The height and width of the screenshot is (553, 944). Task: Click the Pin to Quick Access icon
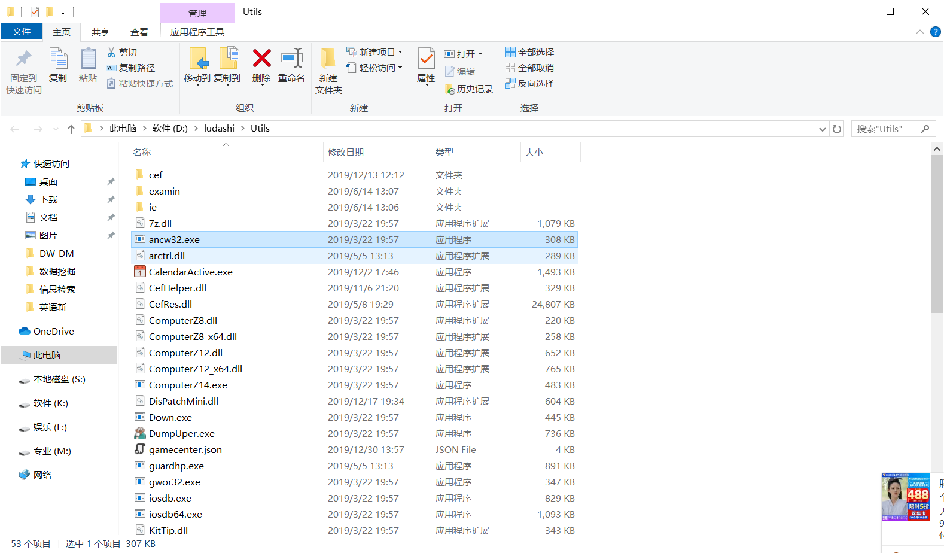coord(24,59)
